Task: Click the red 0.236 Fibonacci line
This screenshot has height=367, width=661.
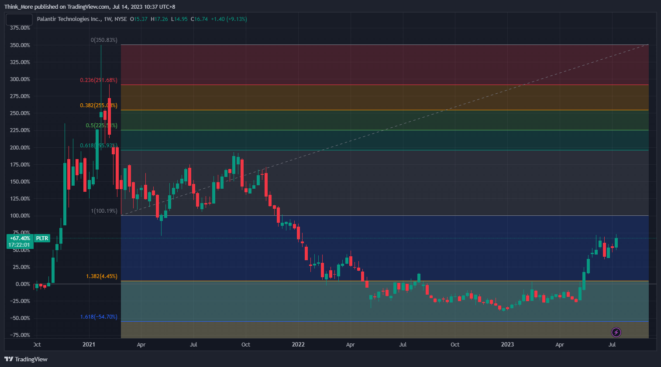Action: coord(384,85)
